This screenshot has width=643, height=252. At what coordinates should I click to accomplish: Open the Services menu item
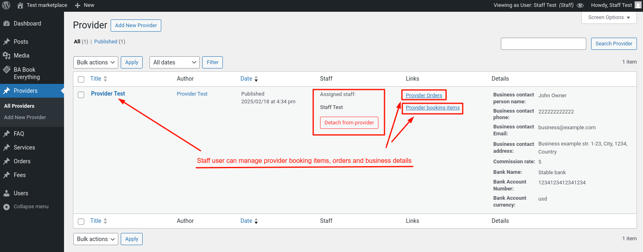[x=24, y=147]
